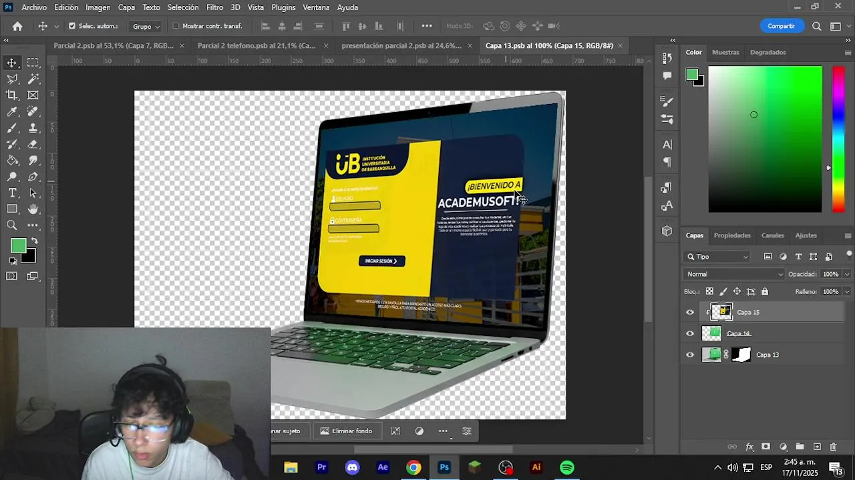855x480 pixels.
Task: Expand the Relleno dropdown arrow
Action: pyautogui.click(x=847, y=291)
